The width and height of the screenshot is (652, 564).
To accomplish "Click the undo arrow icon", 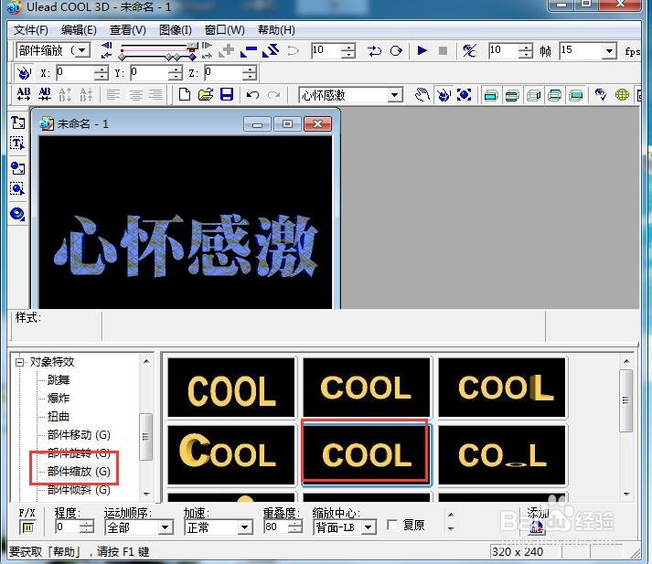I will [x=252, y=95].
